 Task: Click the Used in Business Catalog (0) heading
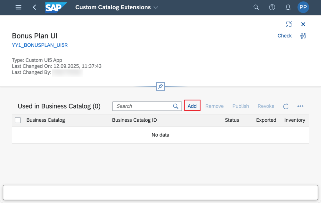pyautogui.click(x=59, y=106)
